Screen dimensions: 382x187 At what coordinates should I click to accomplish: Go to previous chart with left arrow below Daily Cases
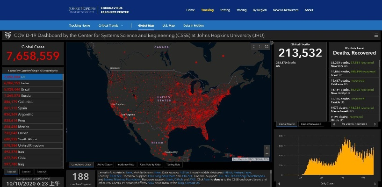(279, 184)
